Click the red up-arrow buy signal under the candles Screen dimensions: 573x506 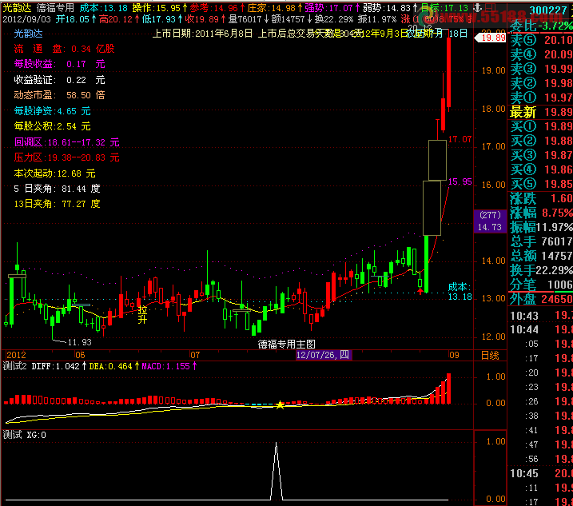[x=420, y=291]
